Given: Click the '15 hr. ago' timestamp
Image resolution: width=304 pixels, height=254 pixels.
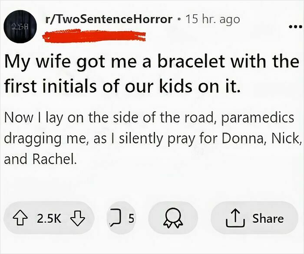Looking at the screenshot, I should click(x=212, y=19).
